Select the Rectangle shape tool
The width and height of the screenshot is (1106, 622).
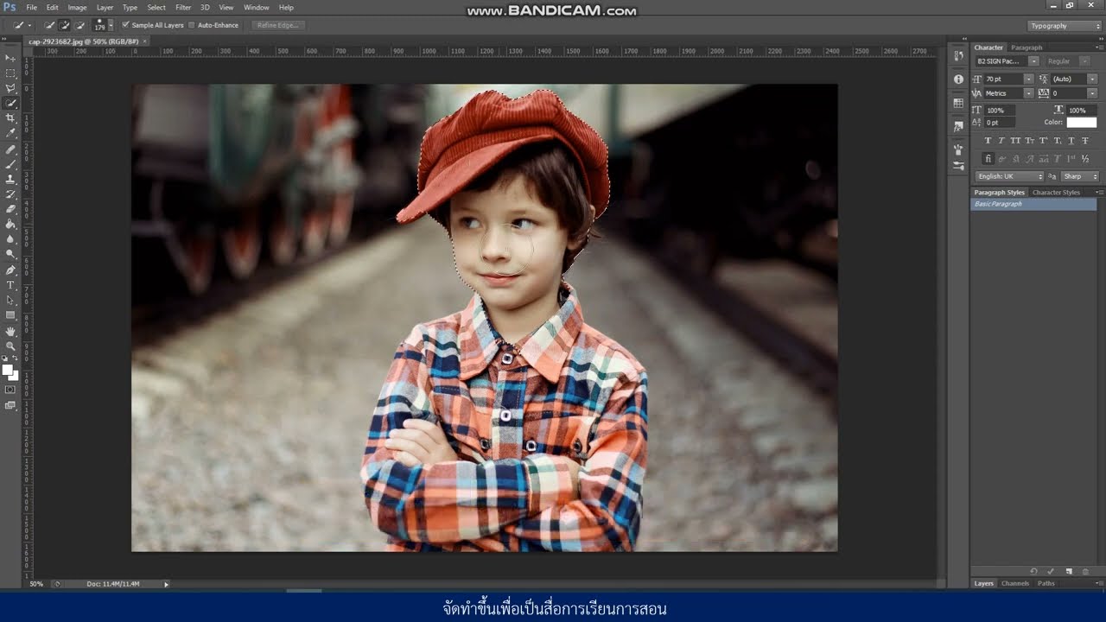point(10,315)
